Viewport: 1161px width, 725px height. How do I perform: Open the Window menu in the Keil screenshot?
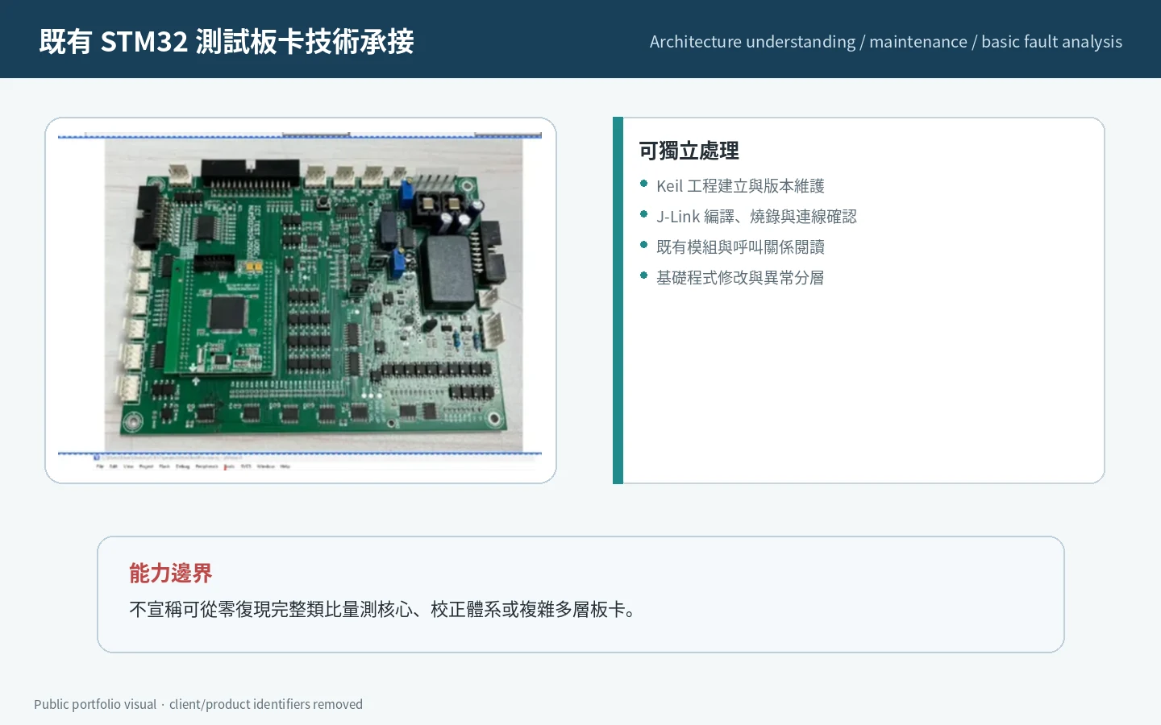coord(265,466)
